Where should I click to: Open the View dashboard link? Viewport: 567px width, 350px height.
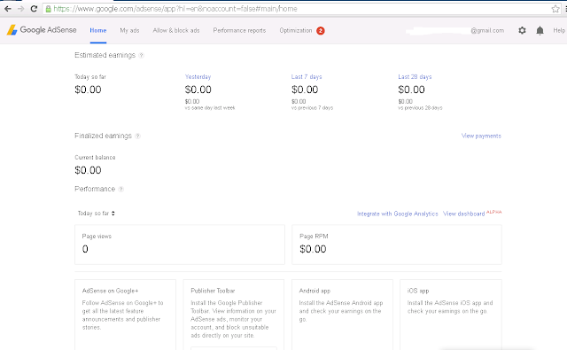click(464, 214)
